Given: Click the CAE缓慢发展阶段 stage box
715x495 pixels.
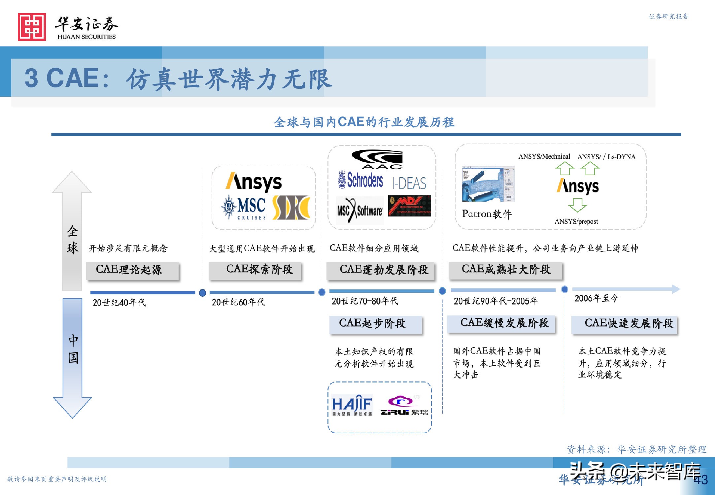Looking at the screenshot, I should click(501, 324).
